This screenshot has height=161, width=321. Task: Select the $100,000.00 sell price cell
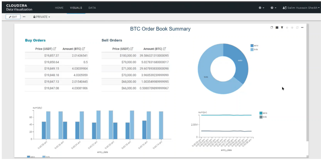[128, 55]
